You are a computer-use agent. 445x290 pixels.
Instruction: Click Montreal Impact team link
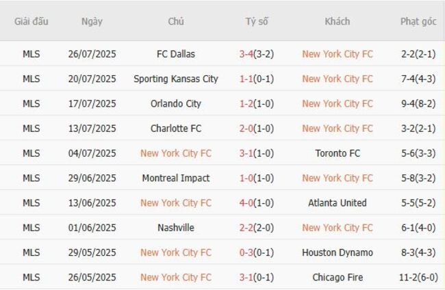pyautogui.click(x=176, y=178)
